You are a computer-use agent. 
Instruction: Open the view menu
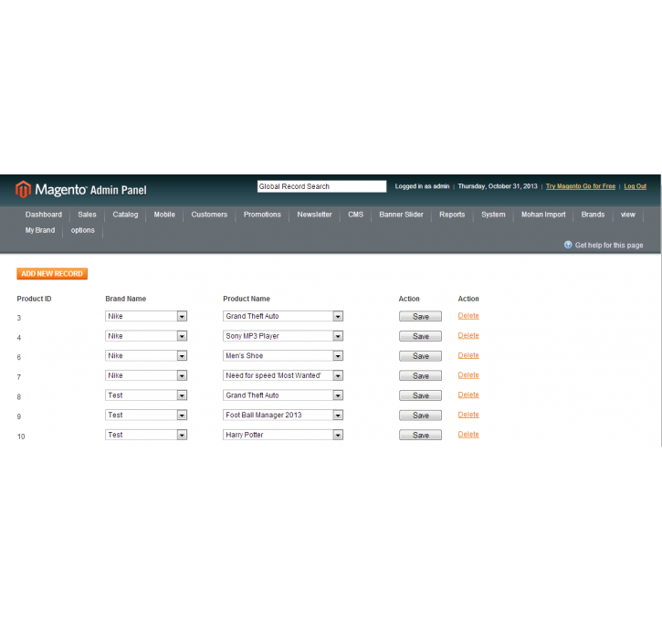click(x=628, y=215)
